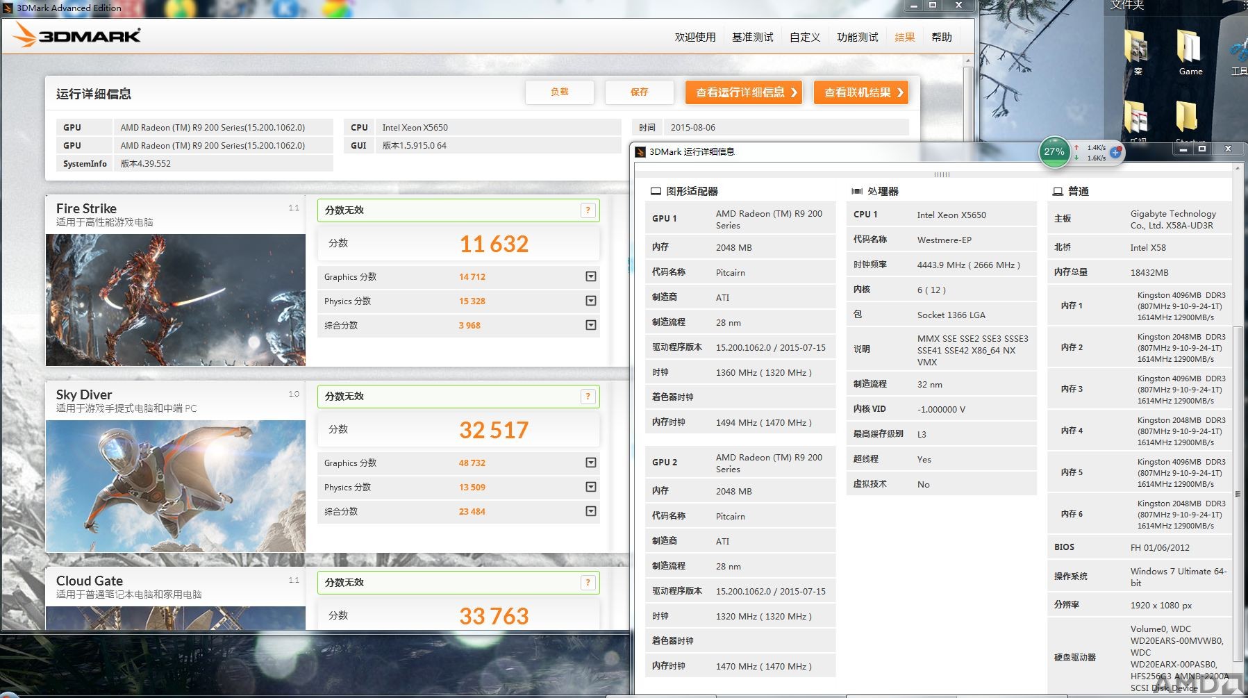The image size is (1248, 698).
Task: Click the 图形适配器 monitor icon
Action: [x=656, y=191]
